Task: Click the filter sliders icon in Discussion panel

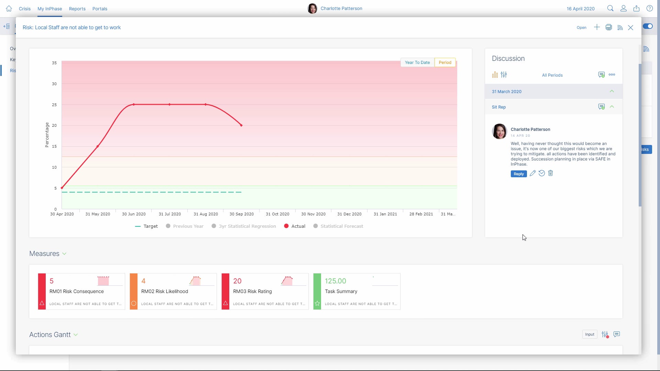Action: (x=504, y=75)
